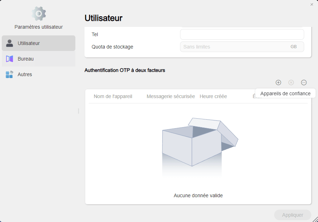The image size is (318, 222).
Task: Click the sidebar splitter handle
Action: click(x=79, y=111)
